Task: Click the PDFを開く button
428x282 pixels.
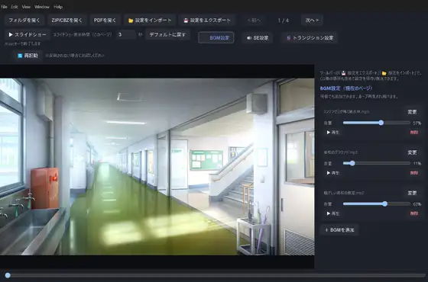Action: pyautogui.click(x=105, y=20)
